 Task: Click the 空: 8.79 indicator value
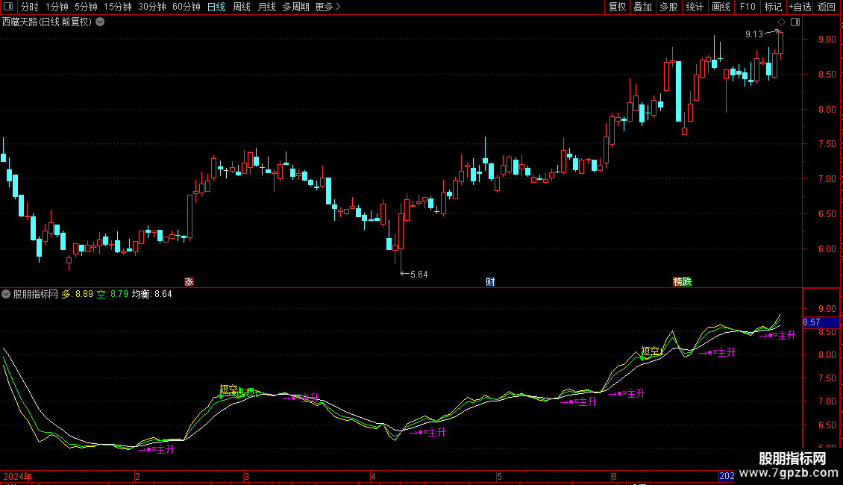tap(113, 294)
